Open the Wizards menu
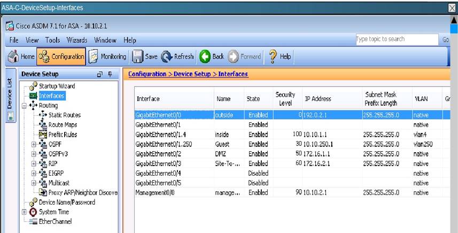Screen dimensions: 458x233 (x=77, y=40)
